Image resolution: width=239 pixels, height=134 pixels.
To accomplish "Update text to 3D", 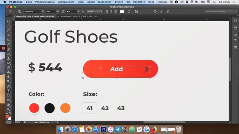I will pos(168,12).
